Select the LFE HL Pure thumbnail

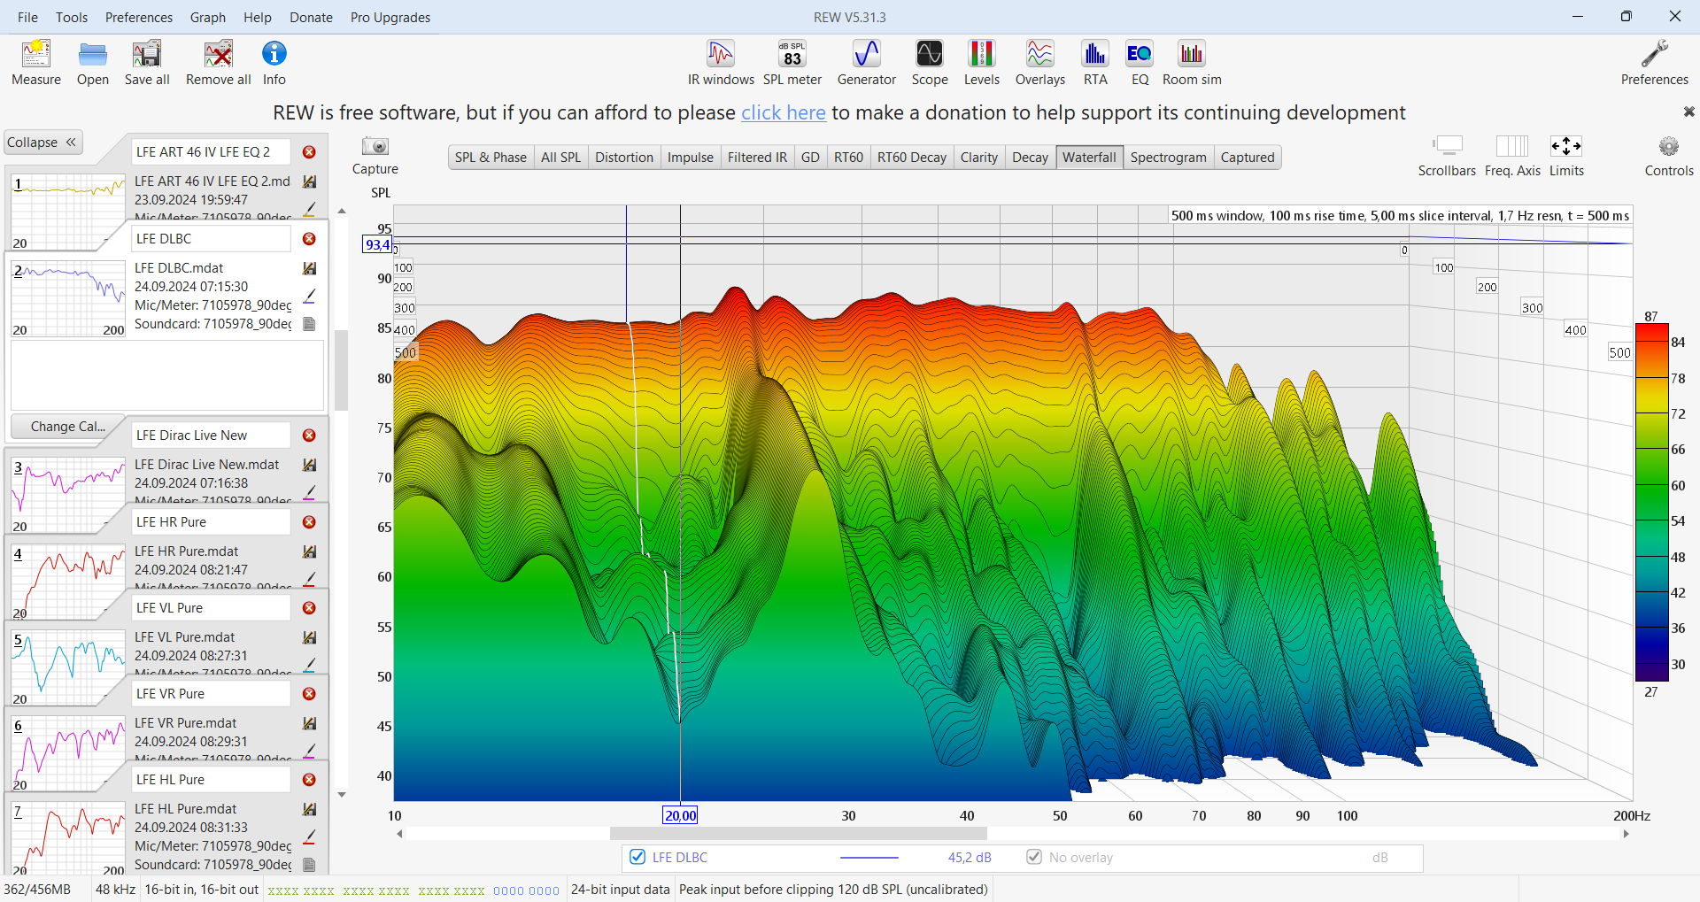click(x=68, y=838)
